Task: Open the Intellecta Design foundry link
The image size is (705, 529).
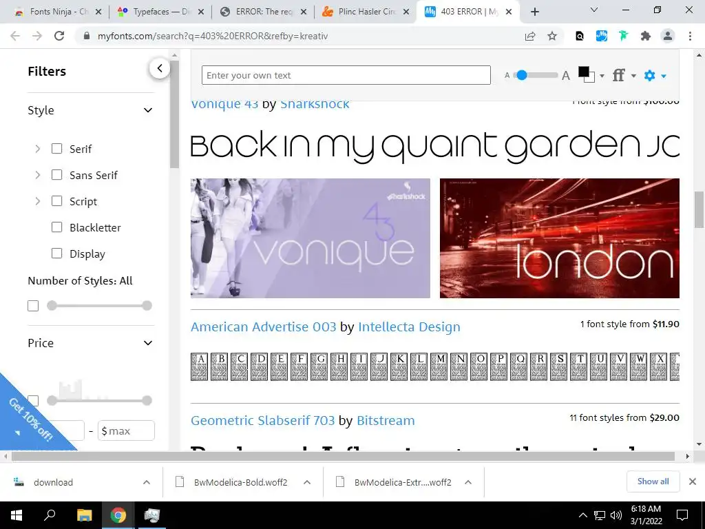Action: coord(409,327)
